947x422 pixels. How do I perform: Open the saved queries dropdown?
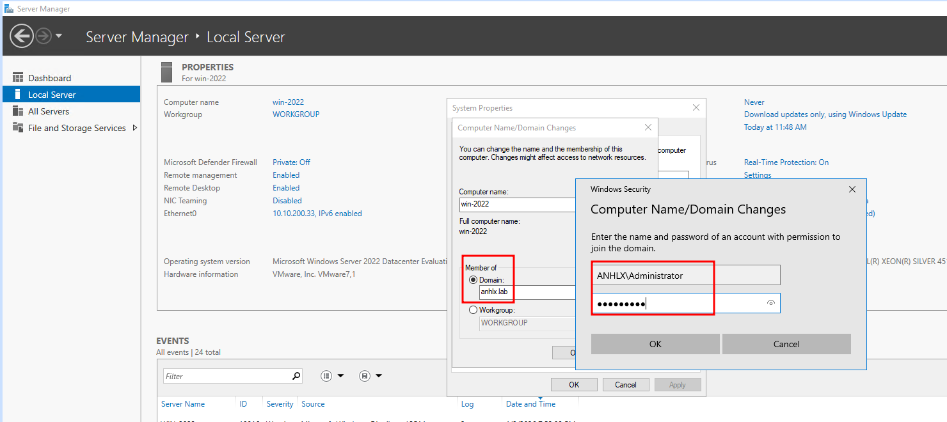coord(371,376)
